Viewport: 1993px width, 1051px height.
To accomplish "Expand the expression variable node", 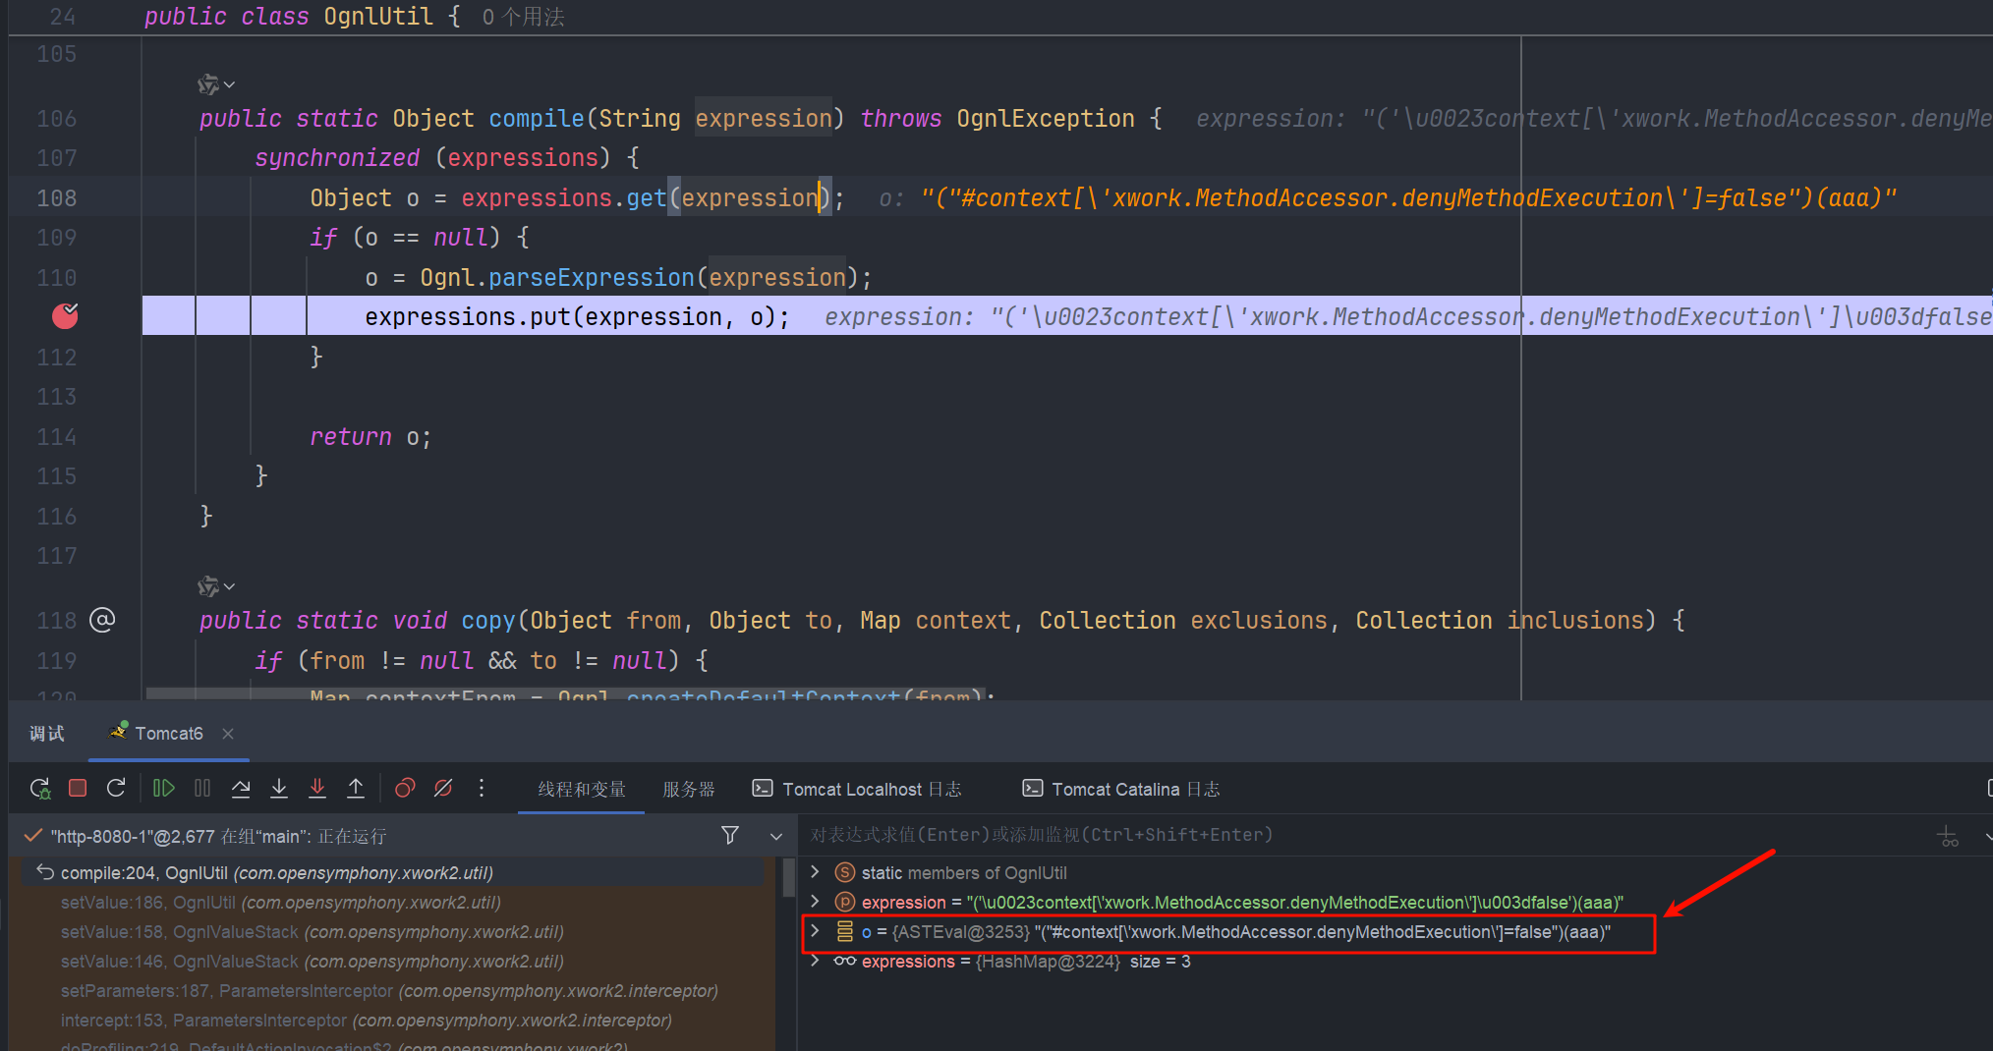I will click(x=815, y=902).
